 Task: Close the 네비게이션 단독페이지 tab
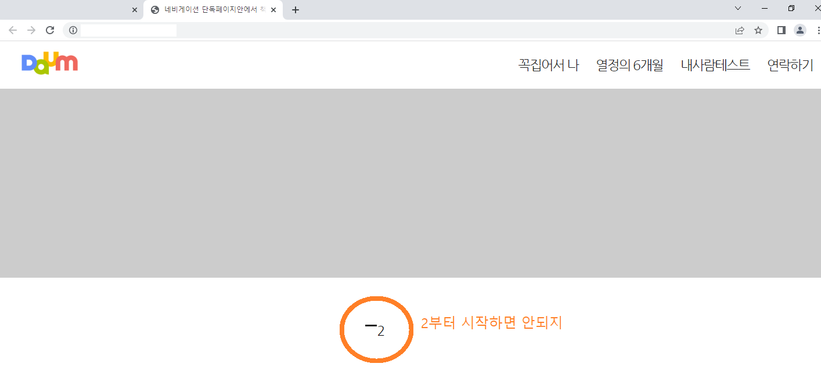(273, 10)
